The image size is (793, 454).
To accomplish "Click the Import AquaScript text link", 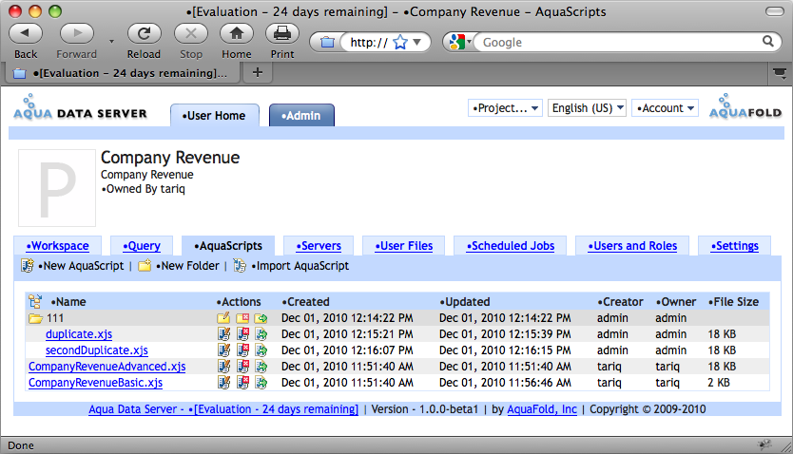I will point(300,266).
